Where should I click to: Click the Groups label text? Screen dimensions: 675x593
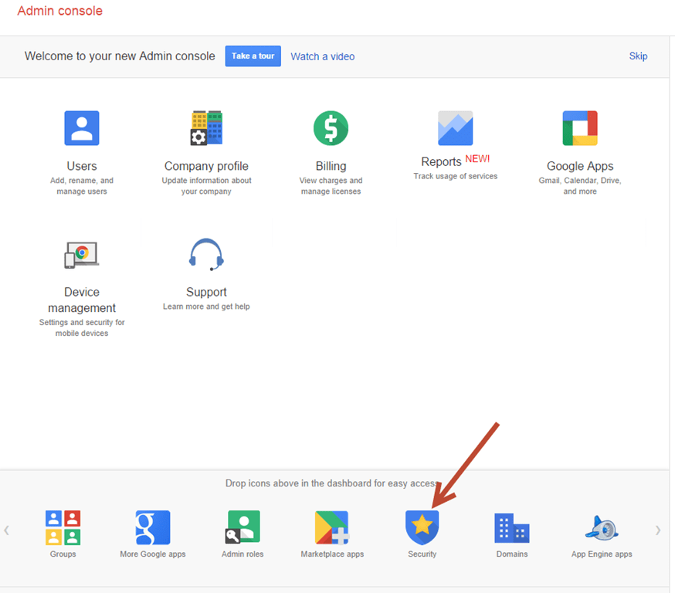point(63,554)
